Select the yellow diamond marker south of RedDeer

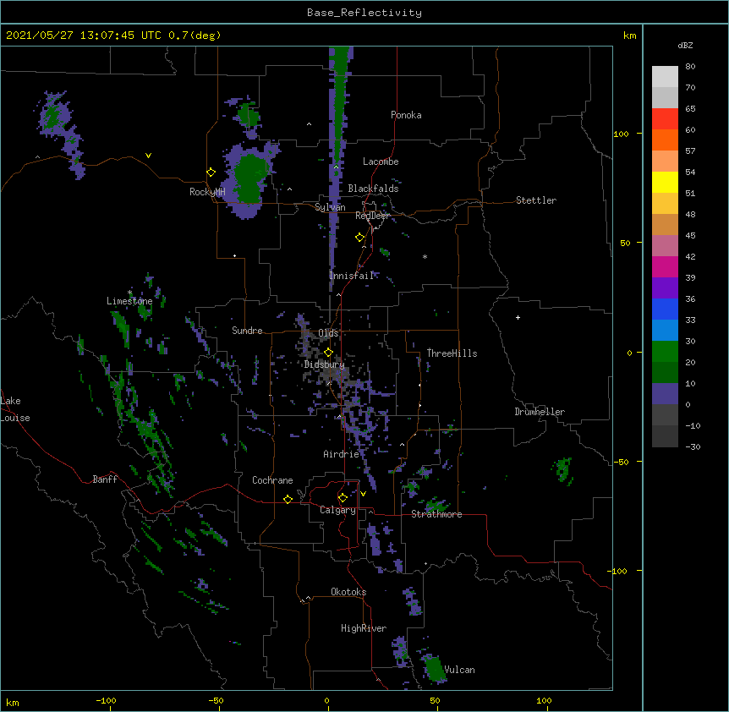(x=359, y=237)
